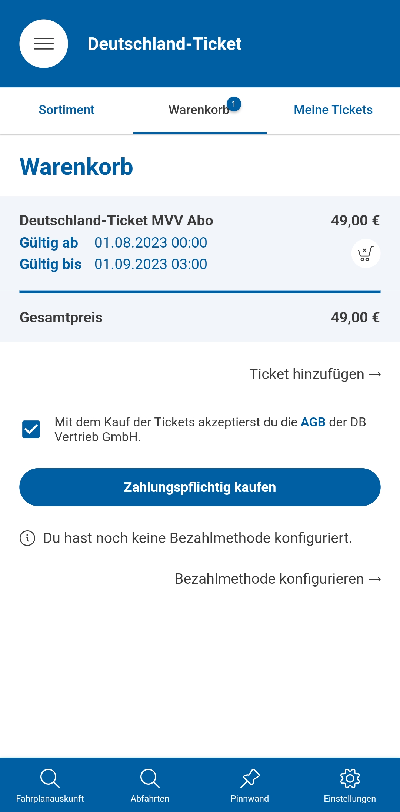Tap the Deutschland-Ticket header title
This screenshot has height=812, width=400.
[164, 44]
